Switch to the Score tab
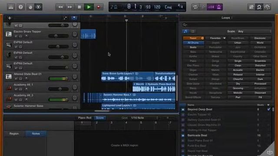This screenshot has height=156, width=278. [100, 118]
